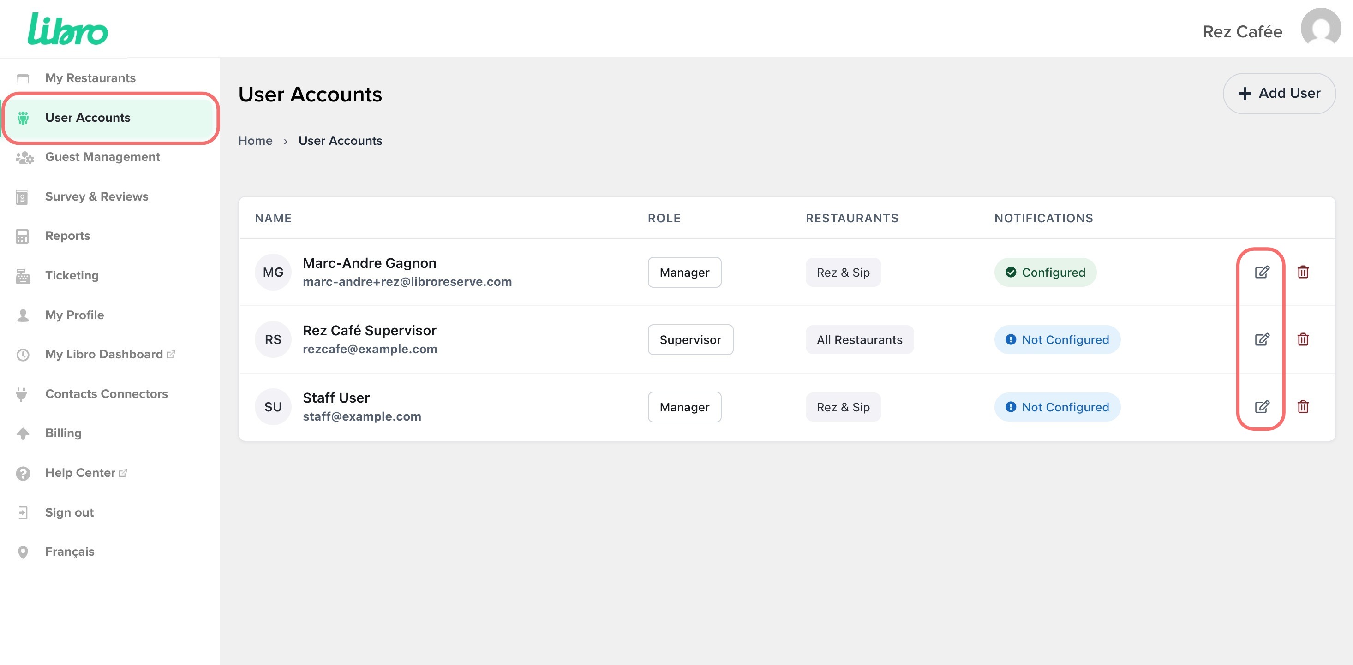
Task: Go to Home breadcrumb link
Action: pos(255,141)
